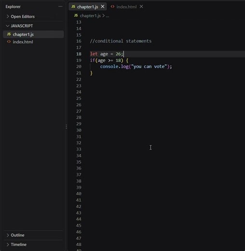Click the JS icon in the breadcrumb
This screenshot has height=251, width=245.
point(76,15)
